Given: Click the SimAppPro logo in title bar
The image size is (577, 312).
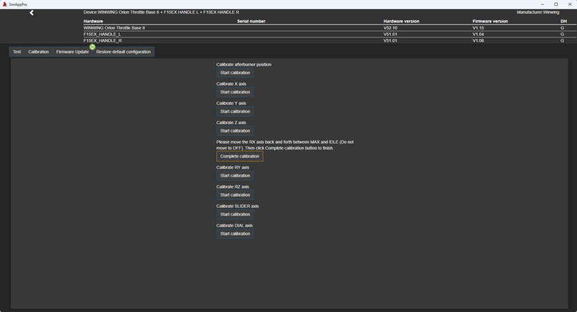Looking at the screenshot, I should point(5,4).
